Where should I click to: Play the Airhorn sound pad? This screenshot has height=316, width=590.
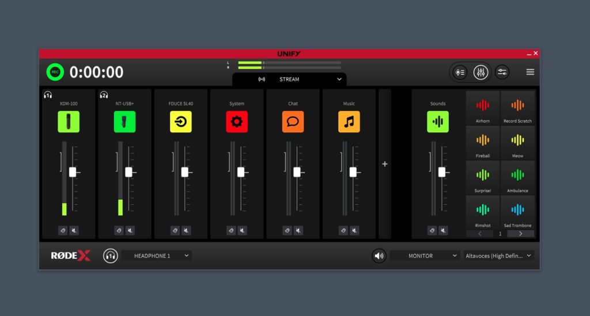point(483,108)
